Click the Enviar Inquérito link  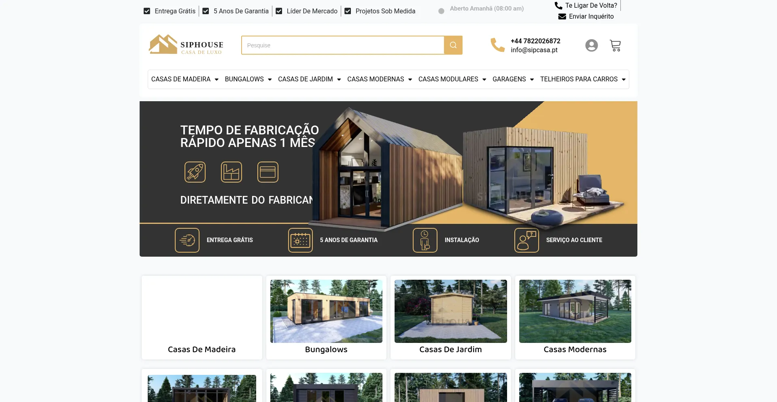coord(591,17)
